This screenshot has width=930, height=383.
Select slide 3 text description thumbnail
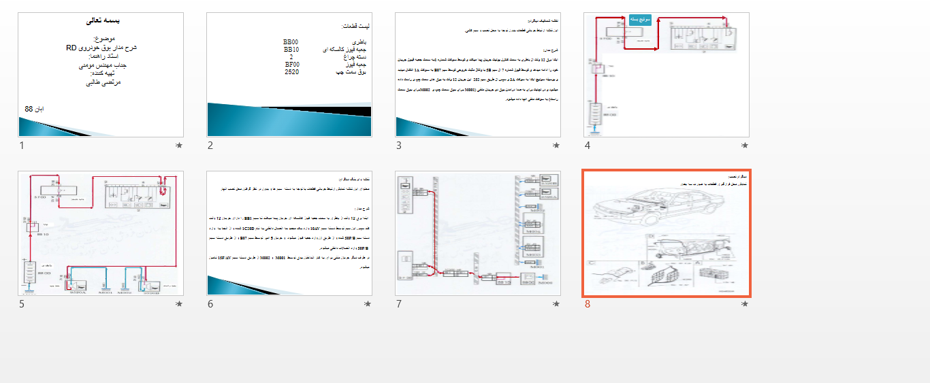coord(478,75)
